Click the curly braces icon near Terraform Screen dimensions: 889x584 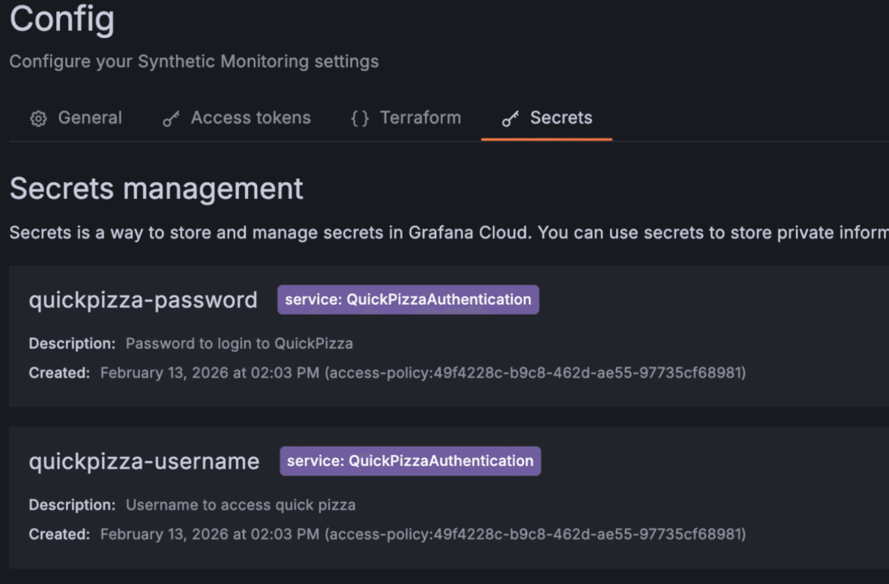[x=359, y=118]
